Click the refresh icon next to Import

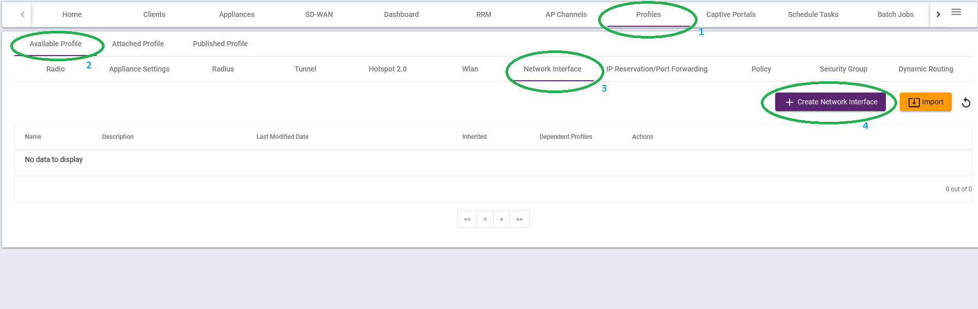click(x=966, y=102)
